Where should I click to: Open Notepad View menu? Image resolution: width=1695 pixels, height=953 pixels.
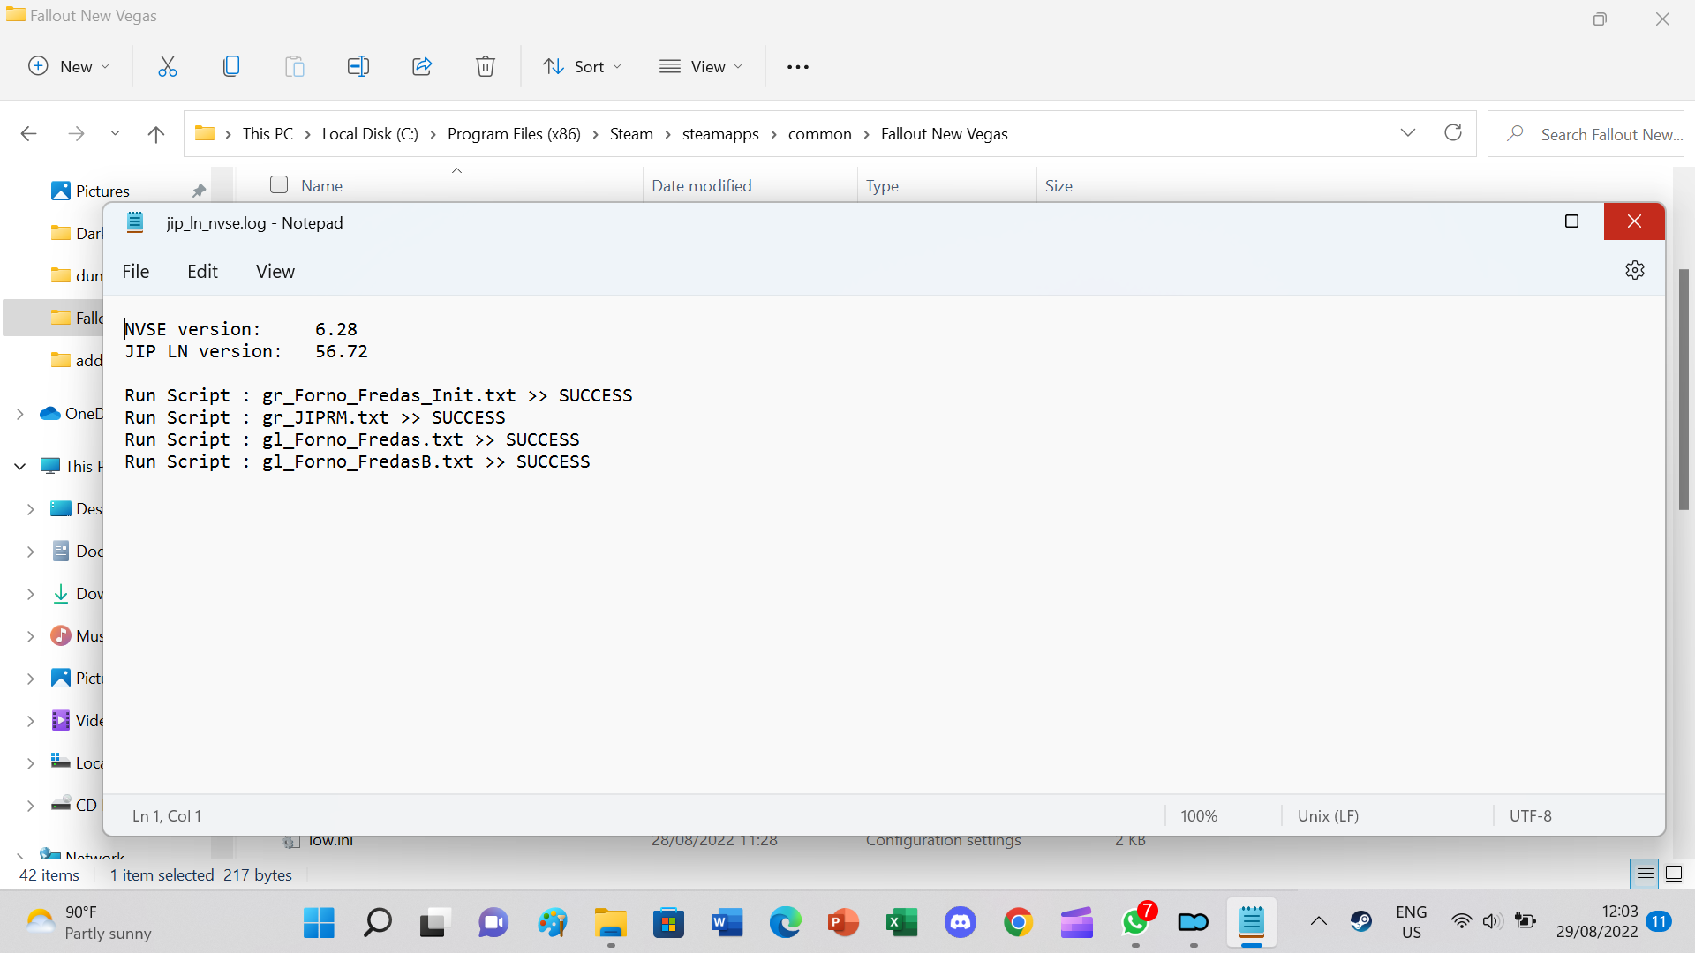pos(275,272)
